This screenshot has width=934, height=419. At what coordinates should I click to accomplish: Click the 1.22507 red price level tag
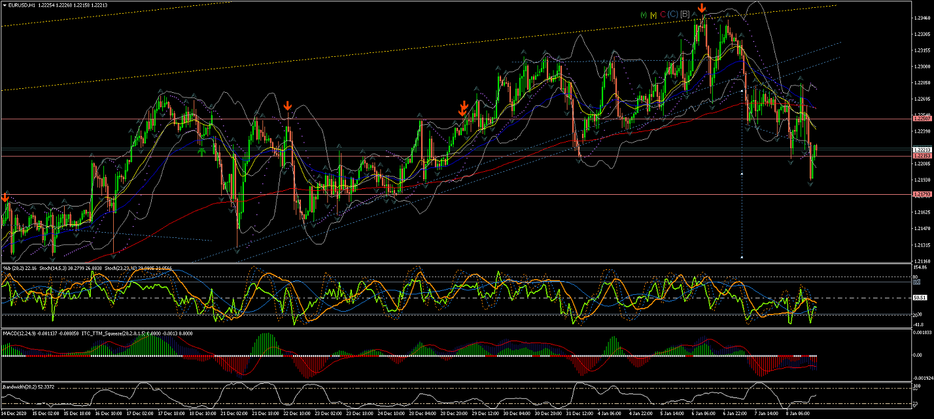click(x=922, y=118)
